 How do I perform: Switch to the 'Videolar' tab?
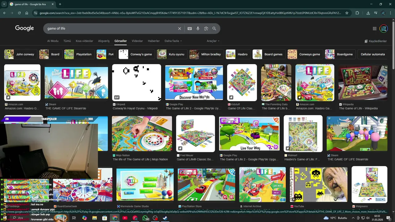(x=137, y=41)
